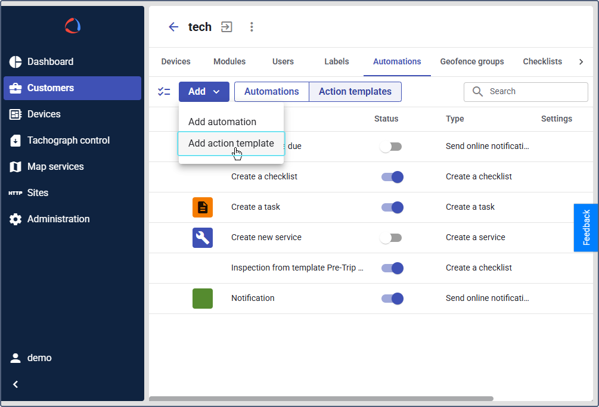This screenshot has height=407, width=599.
Task: Turn off the Notification toggle
Action: [x=392, y=299]
